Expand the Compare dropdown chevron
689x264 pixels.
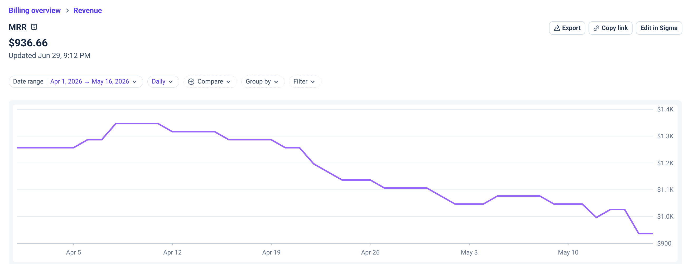point(228,82)
